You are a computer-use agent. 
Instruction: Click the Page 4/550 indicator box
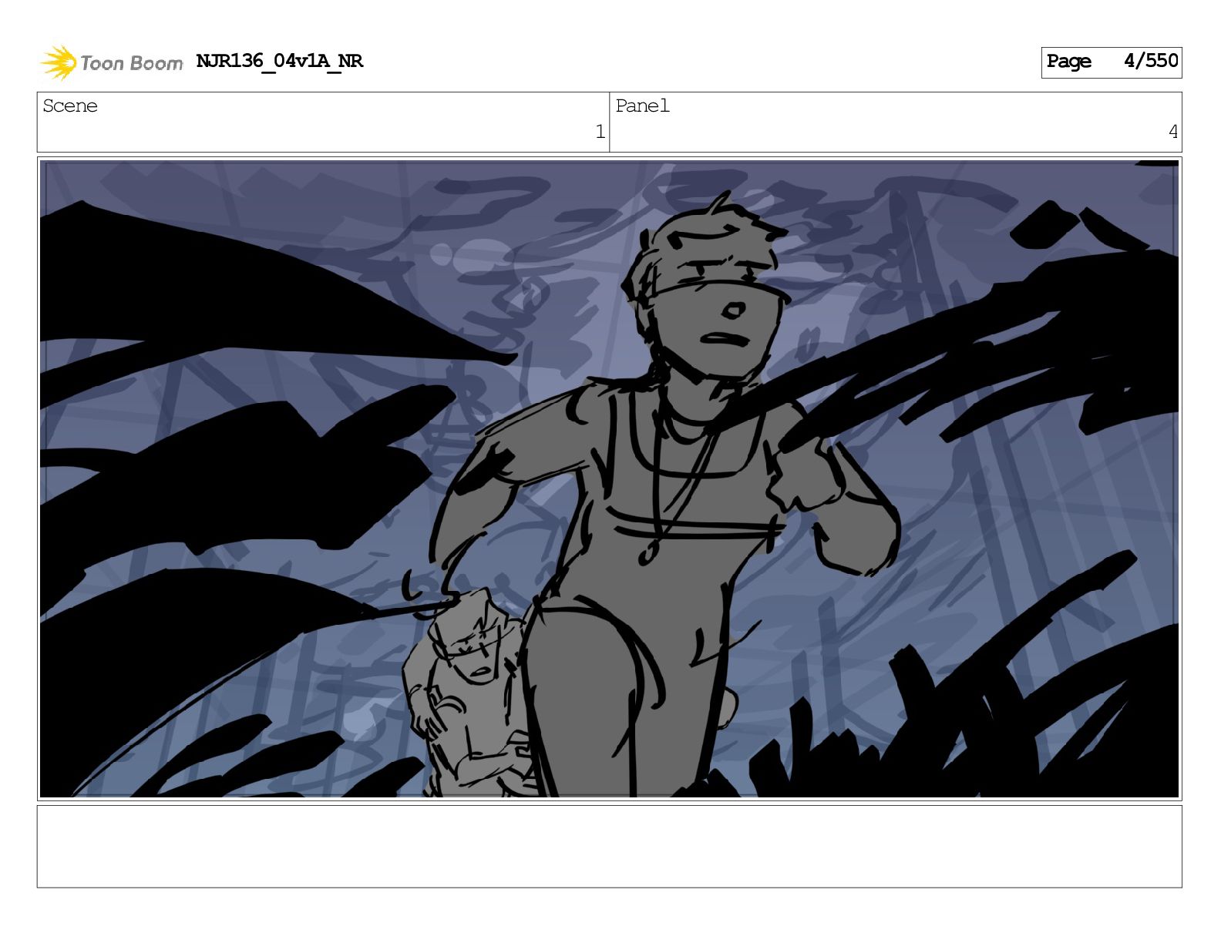[x=1111, y=62]
